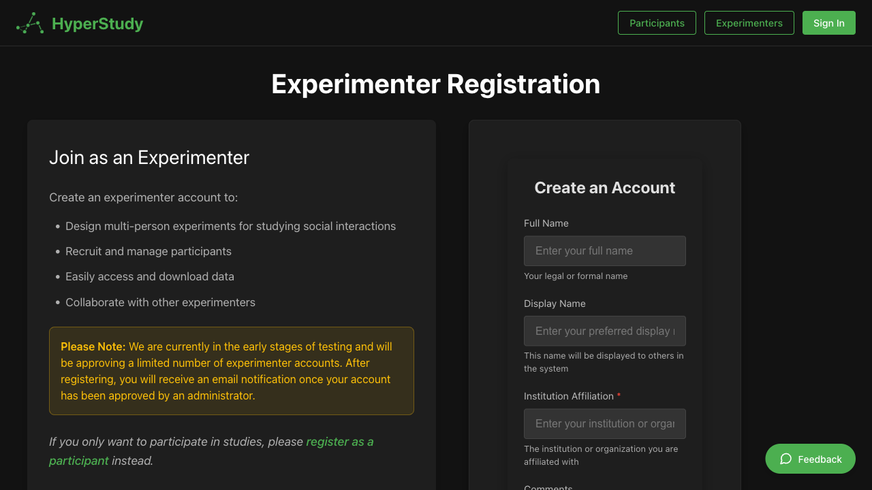Open the Participants section
Screen dimensions: 872x490
(x=656, y=22)
